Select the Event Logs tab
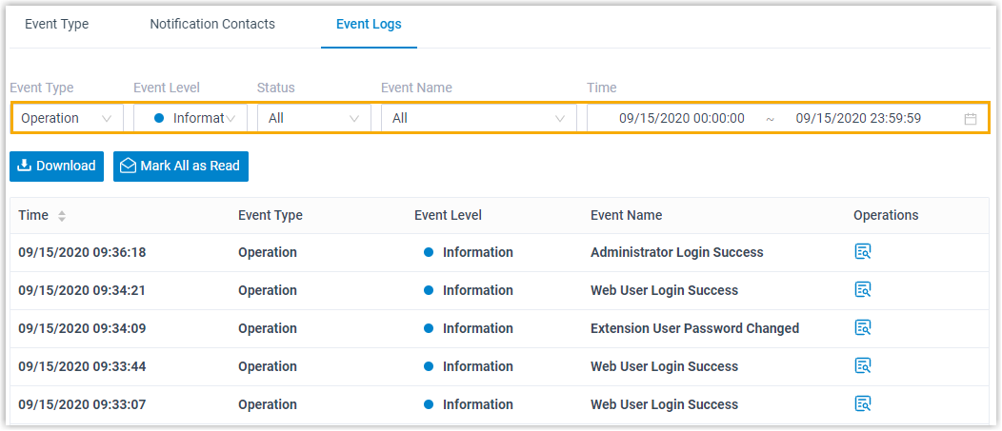 pos(369,25)
